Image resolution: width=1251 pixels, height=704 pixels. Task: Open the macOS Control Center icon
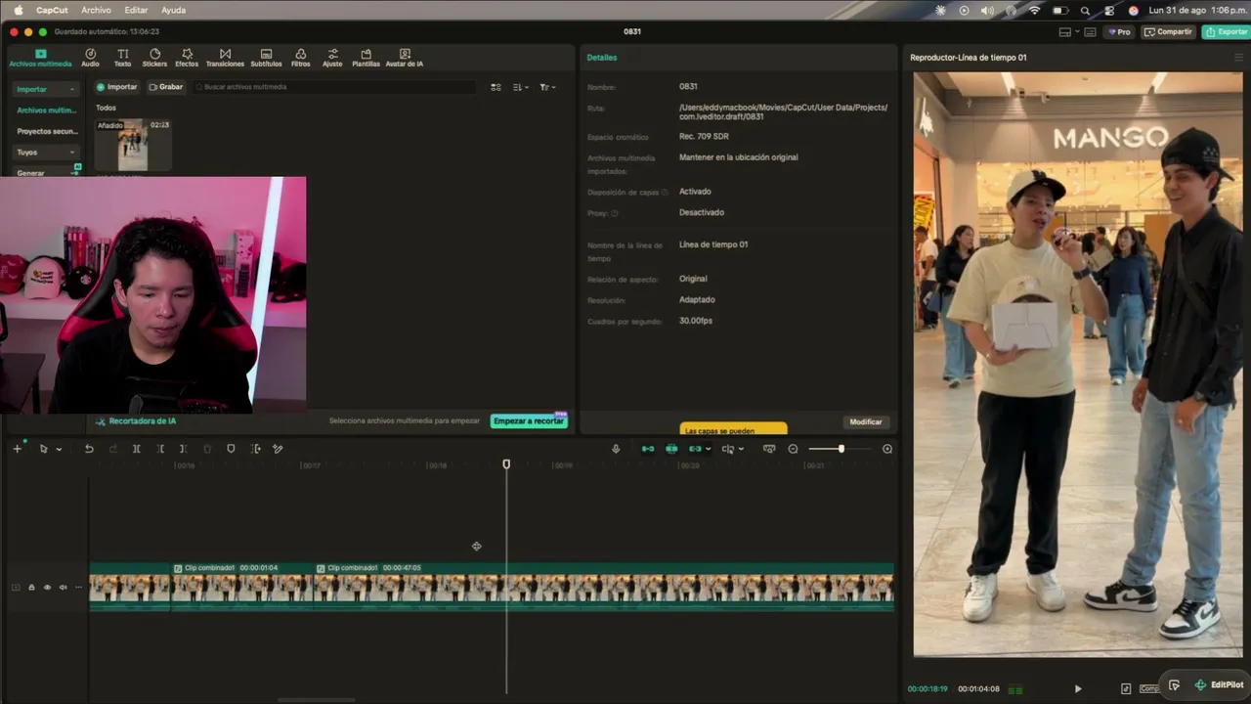coord(1109,10)
